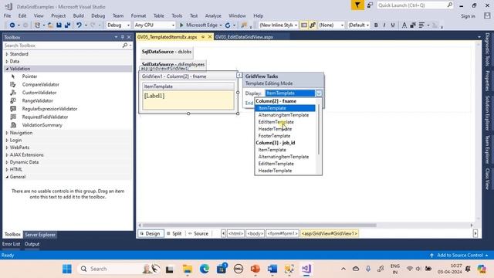
Task: Open the Format menu
Action: click(138, 15)
